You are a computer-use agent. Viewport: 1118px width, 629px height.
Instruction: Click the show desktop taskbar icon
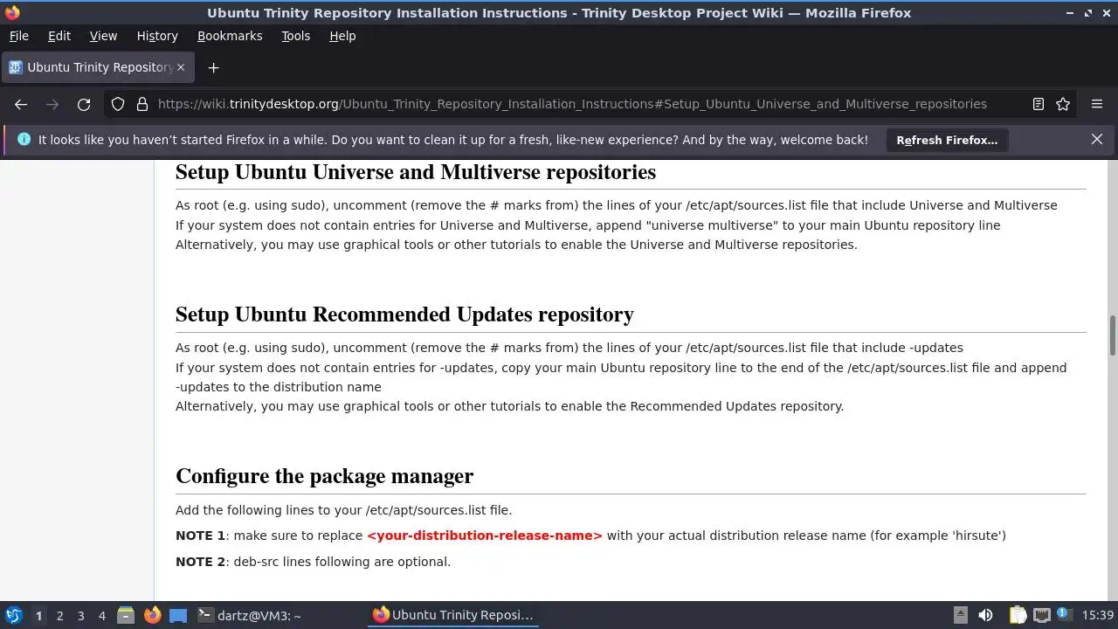[178, 615]
